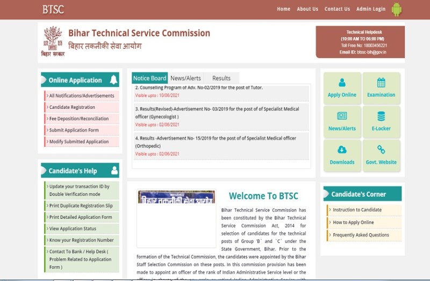Open the News/Alerts newspaper icon

(x=342, y=116)
